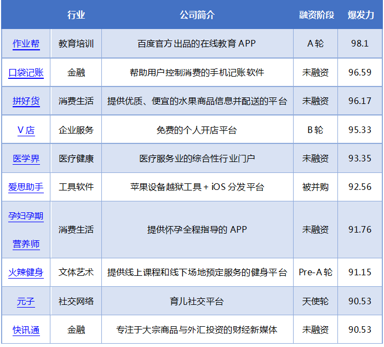Open the 口袋记账 company link
Viewport: 384px width, 347px height.
click(x=26, y=73)
